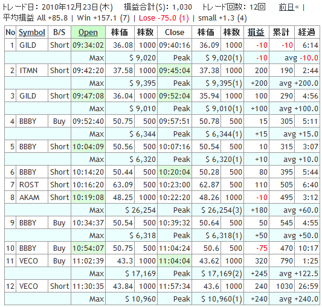This screenshot has width=322, height=307.
Task: Click cumulative 790 cell
Action: tap(282, 261)
